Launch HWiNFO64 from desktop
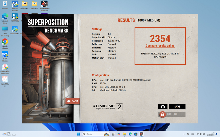Screen dimensions: 220x137 [15, 17]
